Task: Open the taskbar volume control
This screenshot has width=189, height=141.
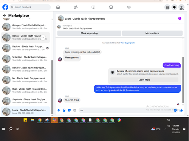Action: pos(169,126)
